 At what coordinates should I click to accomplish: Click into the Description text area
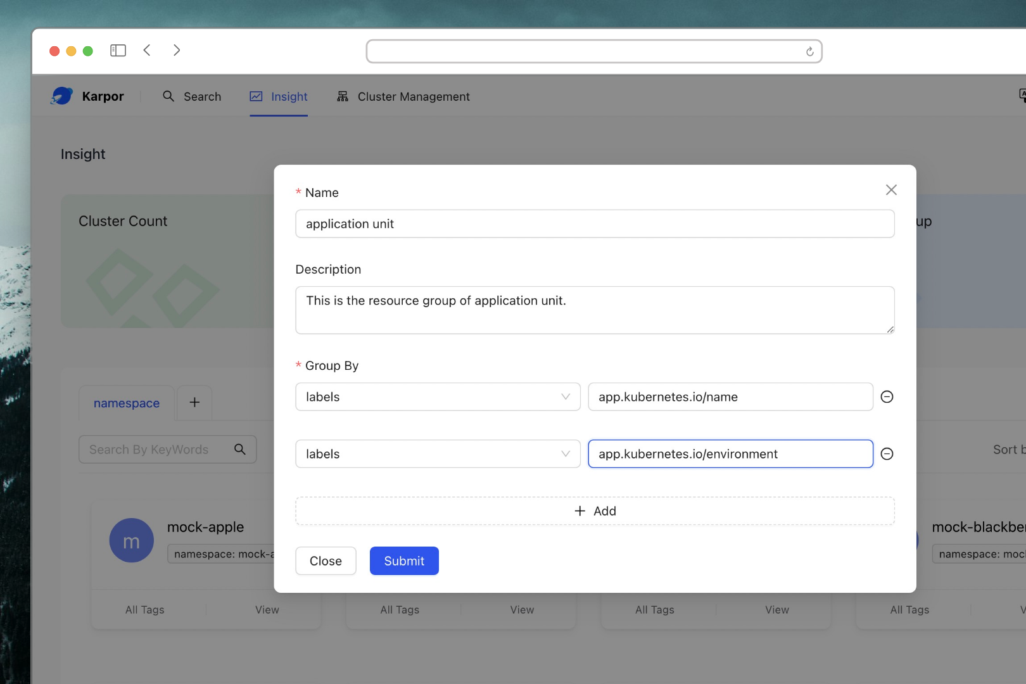[x=595, y=310]
